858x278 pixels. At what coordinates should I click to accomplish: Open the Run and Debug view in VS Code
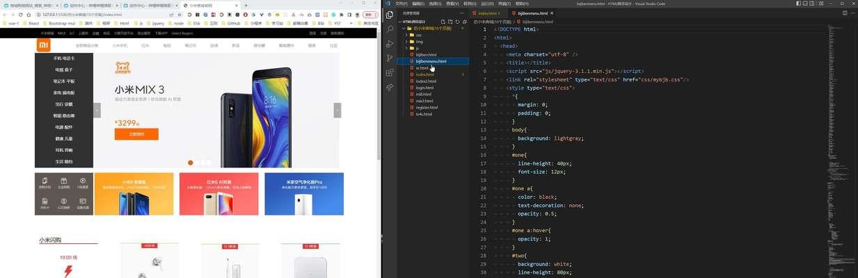point(389,44)
